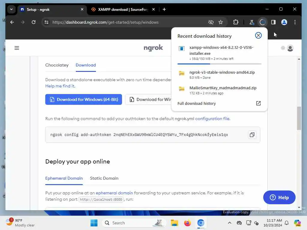Open the Copilot preview icon in taskbar
307x230 pixels.
click(297, 223)
